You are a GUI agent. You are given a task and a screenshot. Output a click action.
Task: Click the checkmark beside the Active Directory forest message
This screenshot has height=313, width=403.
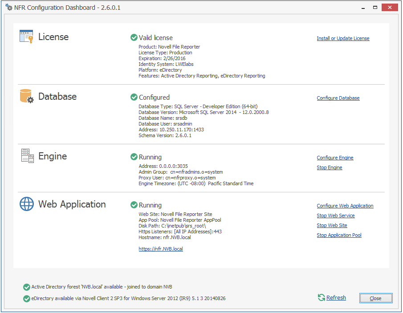[26, 287]
